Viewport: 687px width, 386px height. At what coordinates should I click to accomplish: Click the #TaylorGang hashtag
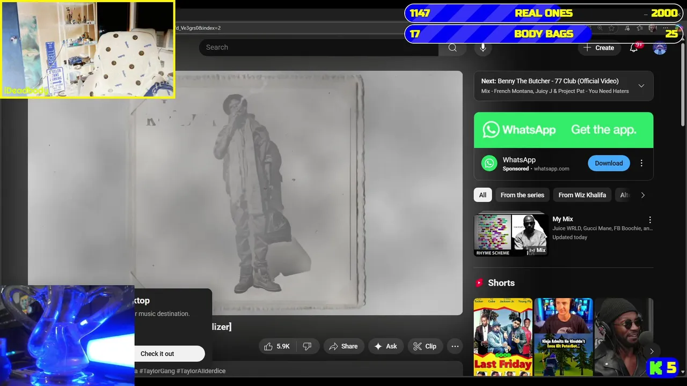tap(157, 371)
